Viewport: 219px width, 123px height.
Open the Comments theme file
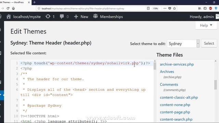pos(169,84)
